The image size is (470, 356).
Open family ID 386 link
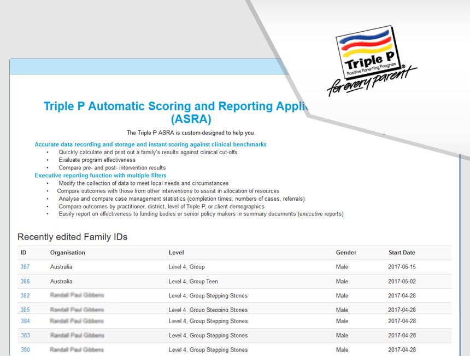point(25,281)
